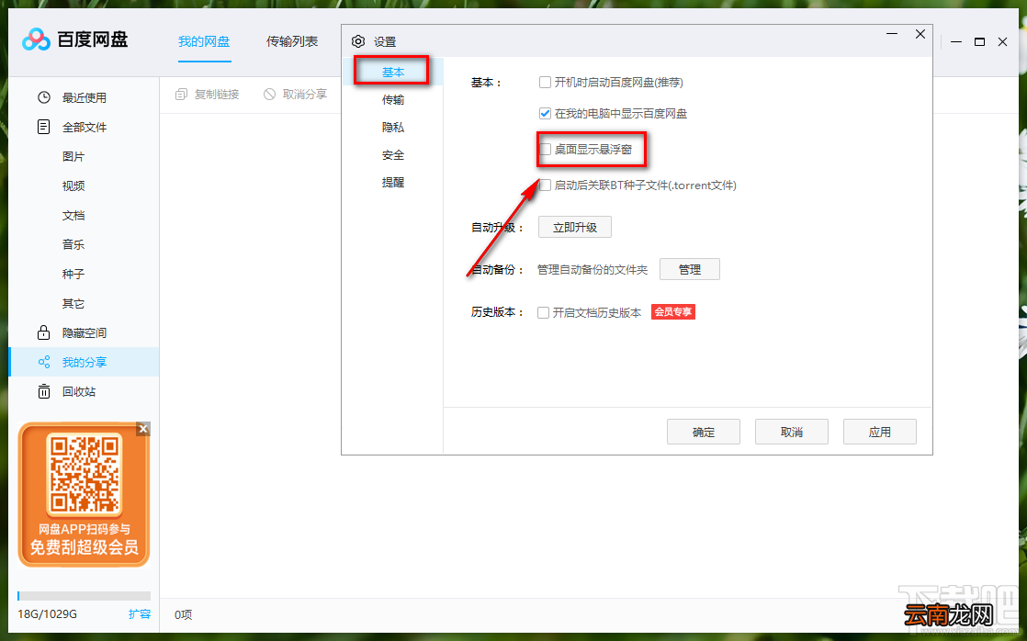Click the 0项 item count text
Viewport: 1027px width, 641px height.
click(184, 614)
